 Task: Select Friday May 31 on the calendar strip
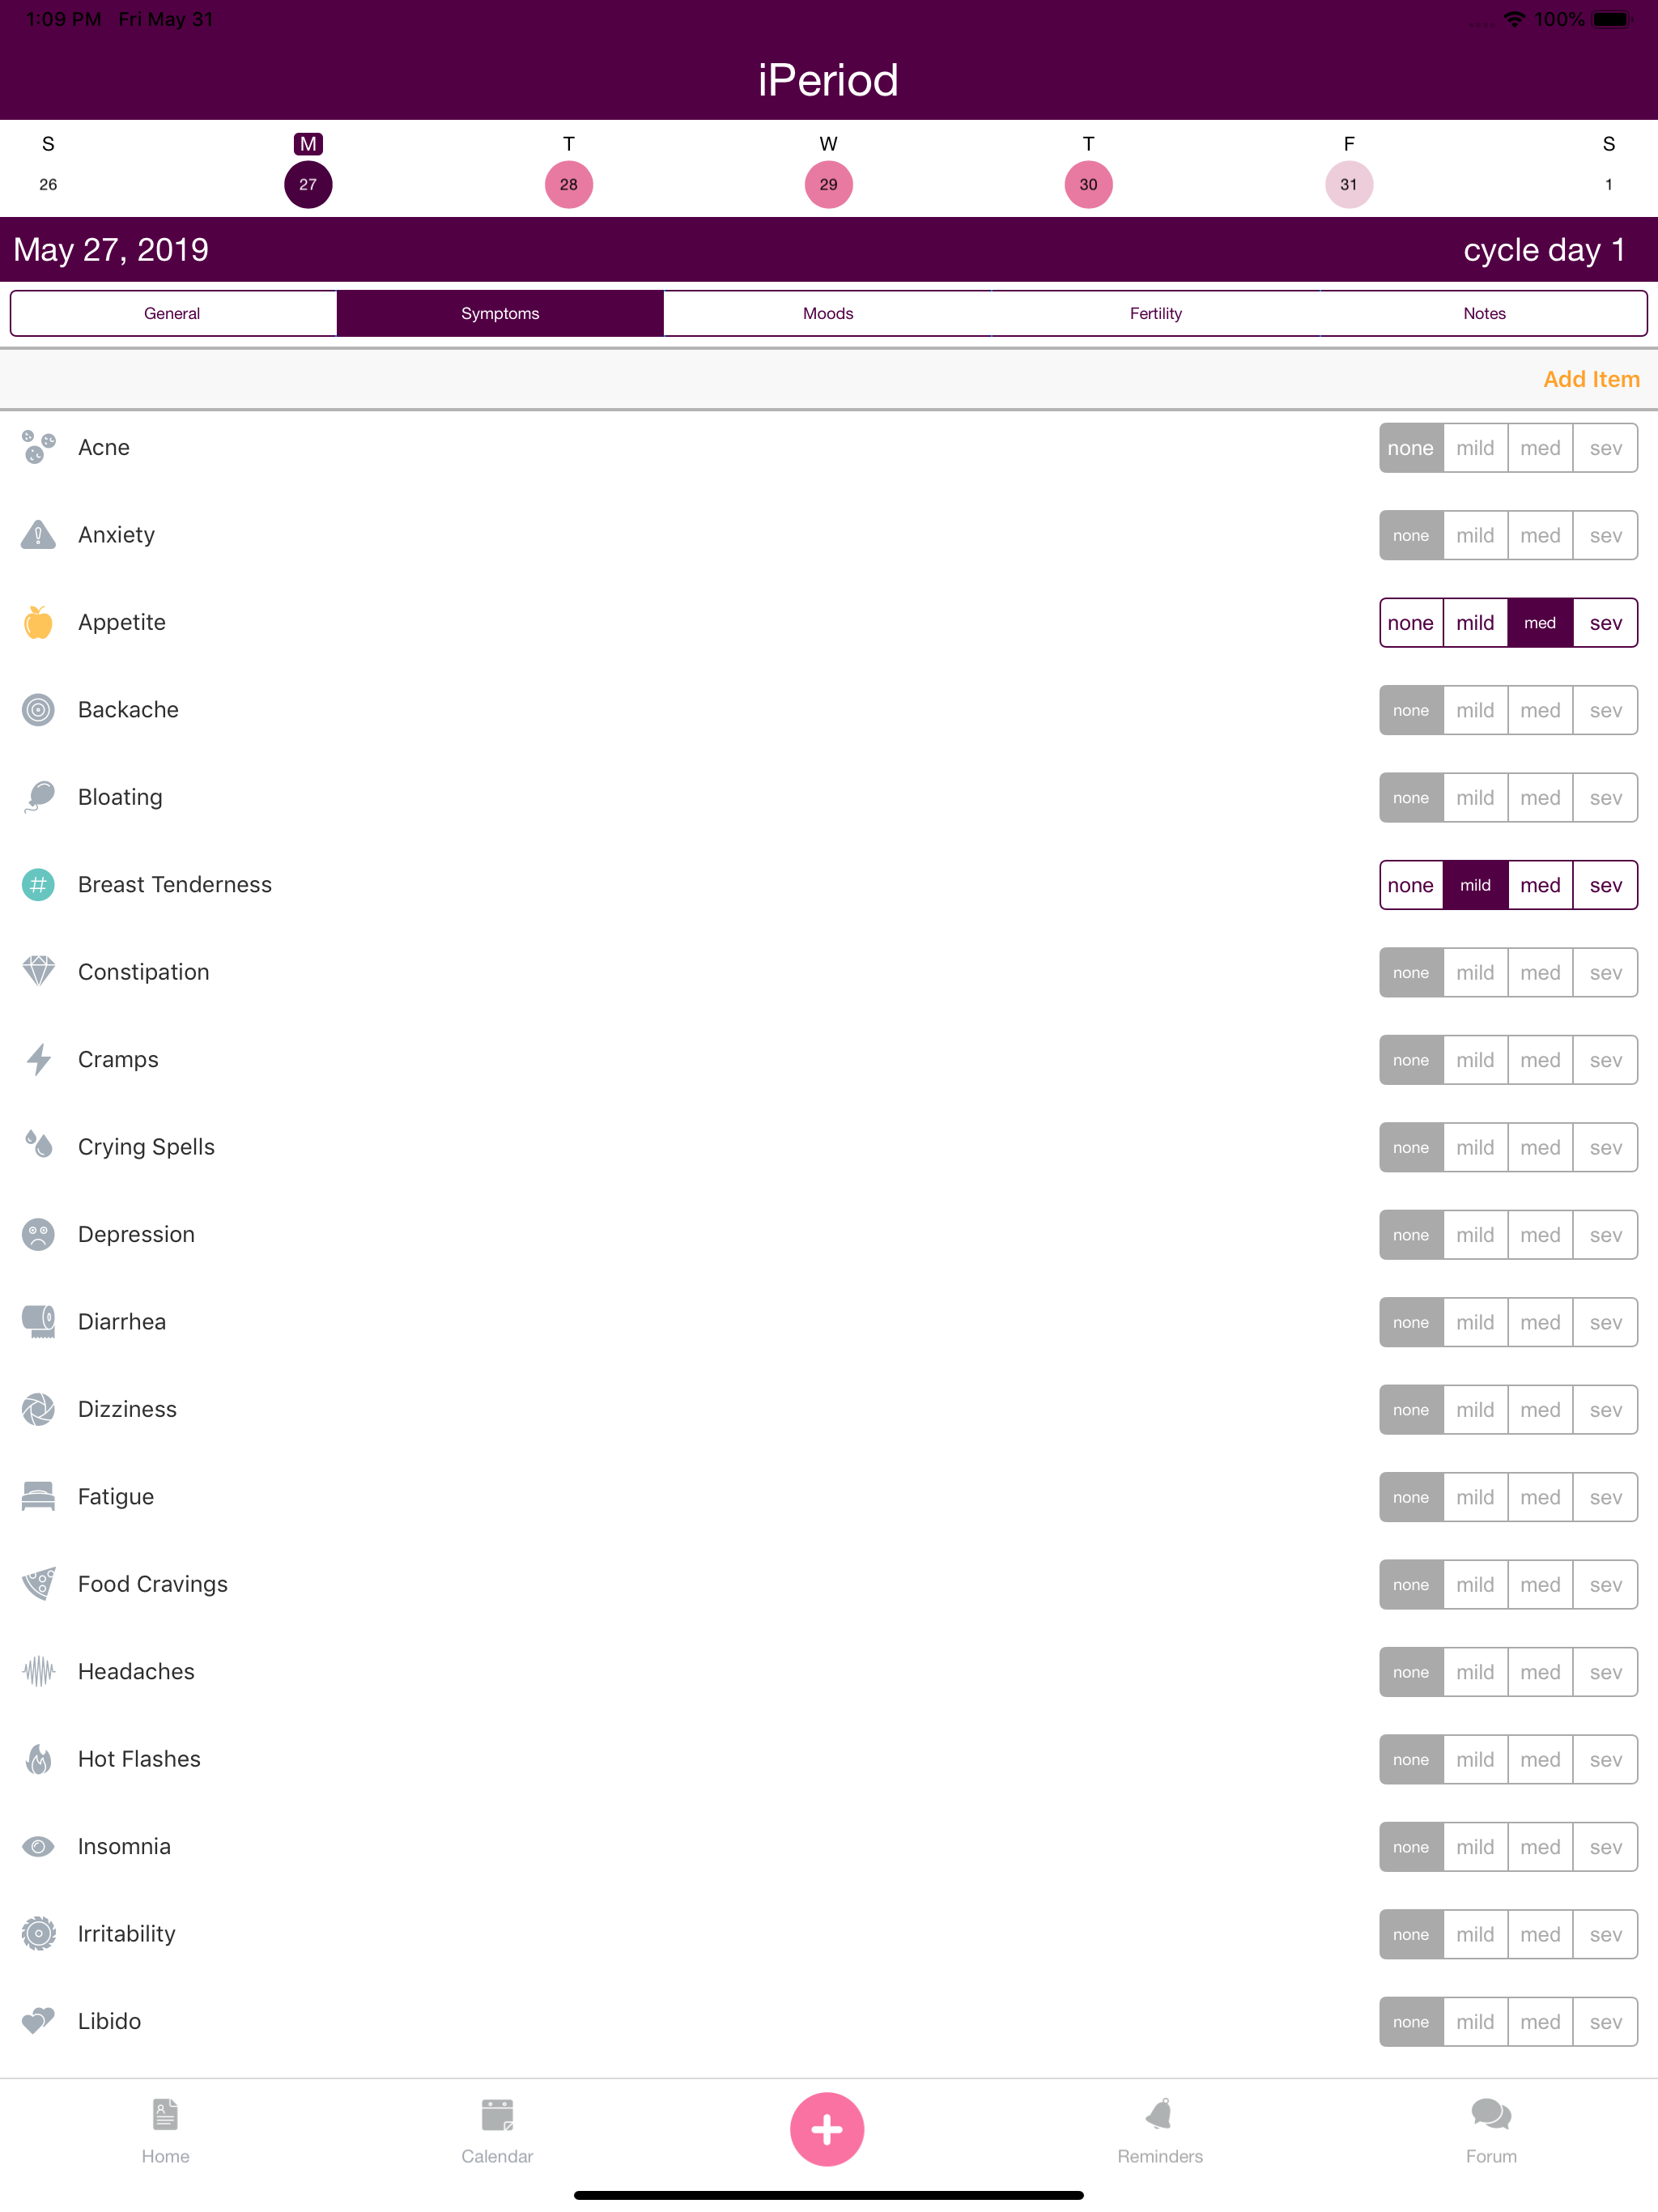(1349, 184)
